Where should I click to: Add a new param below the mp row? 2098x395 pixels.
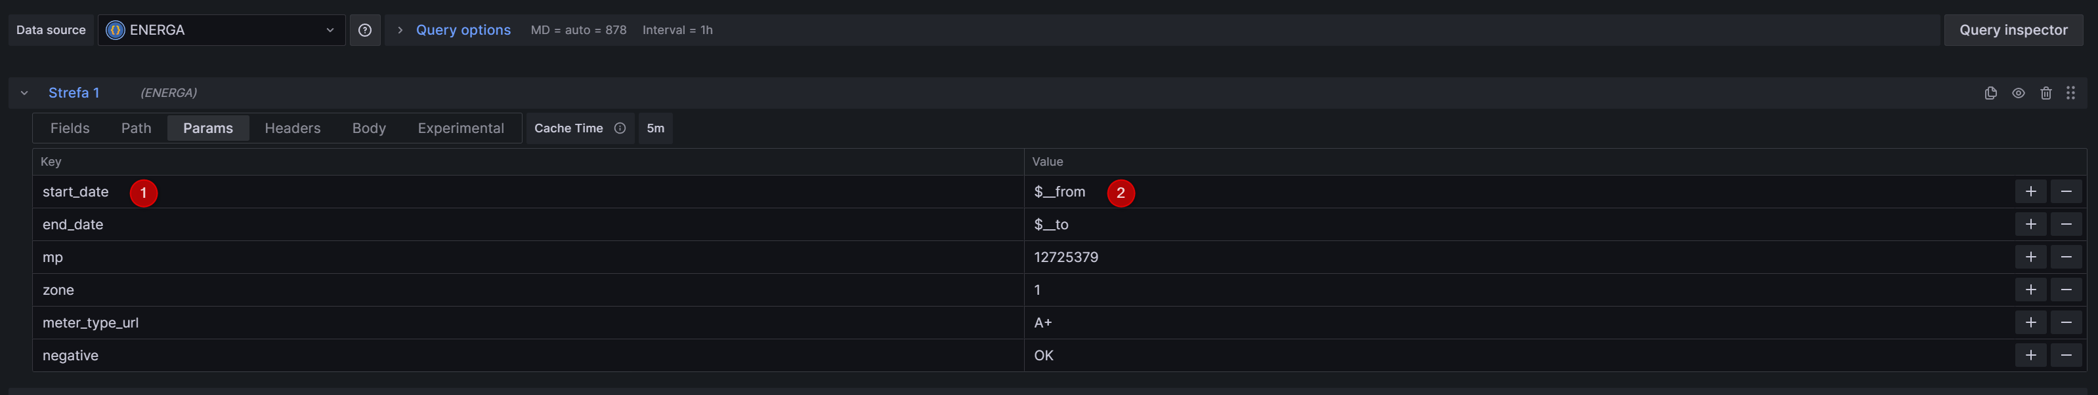2031,256
